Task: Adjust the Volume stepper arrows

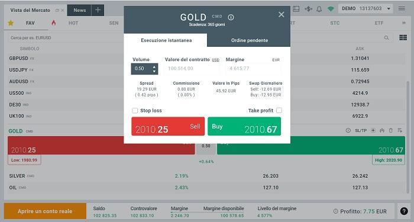Action: pyautogui.click(x=154, y=69)
